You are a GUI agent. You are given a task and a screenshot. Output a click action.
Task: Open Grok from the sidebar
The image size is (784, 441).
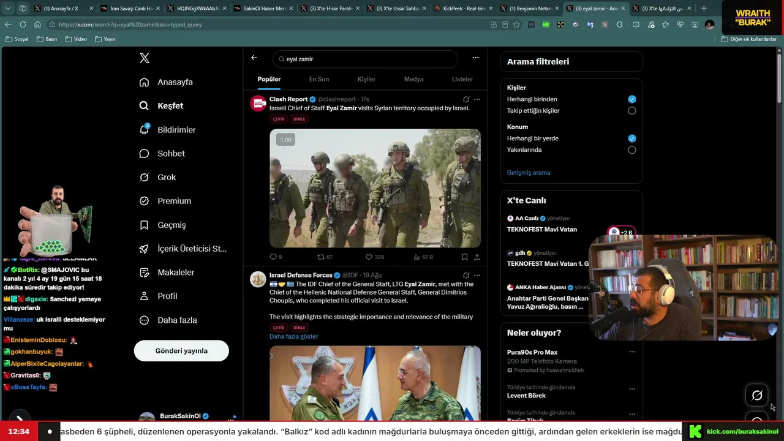[157, 178]
